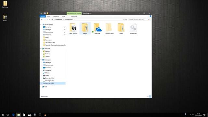Open Pavlov.zip on the desktop
This screenshot has height=117, width=208.
click(5, 4)
